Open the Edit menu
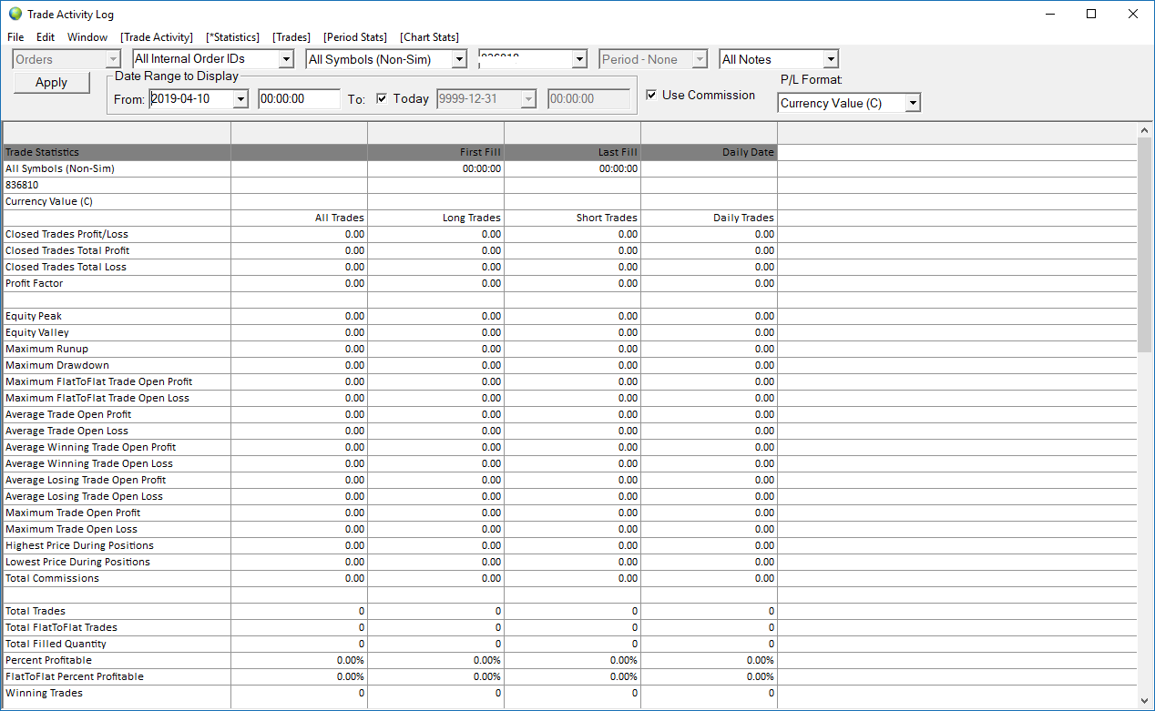This screenshot has width=1155, height=711. click(46, 37)
